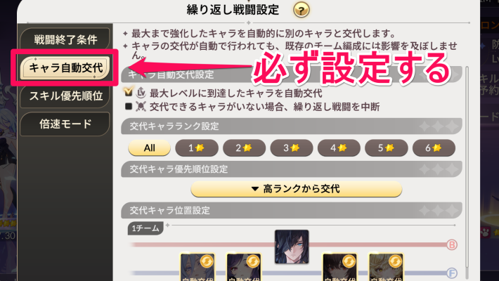Select the 6 star rank filter
This screenshot has width=499, height=281.
(x=434, y=148)
